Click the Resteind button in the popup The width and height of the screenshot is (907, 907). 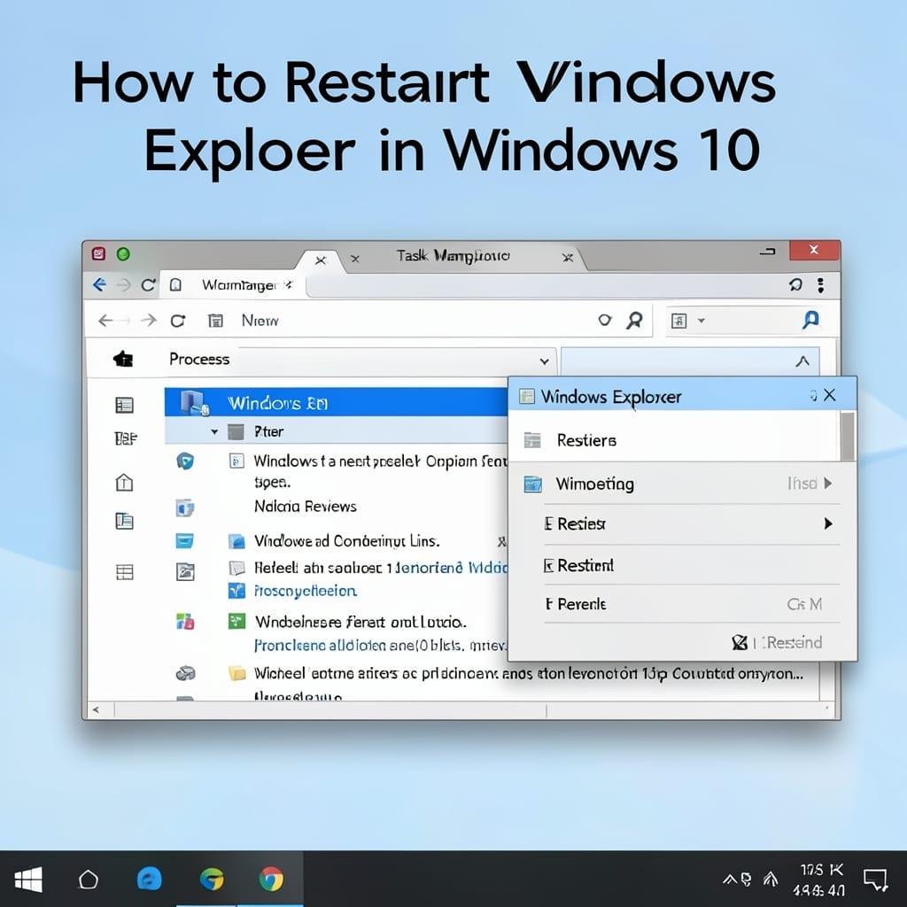pos(778,642)
